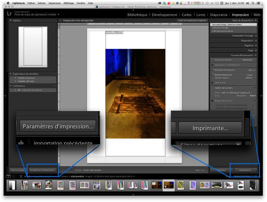267x202 pixels.
Task: Select Une seule image / planche contact layout style
Action: [x=233, y=25]
